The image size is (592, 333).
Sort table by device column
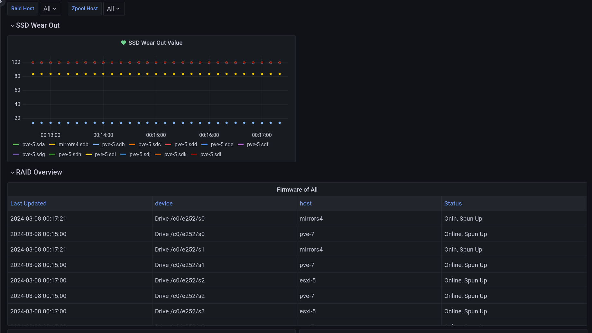(164, 204)
